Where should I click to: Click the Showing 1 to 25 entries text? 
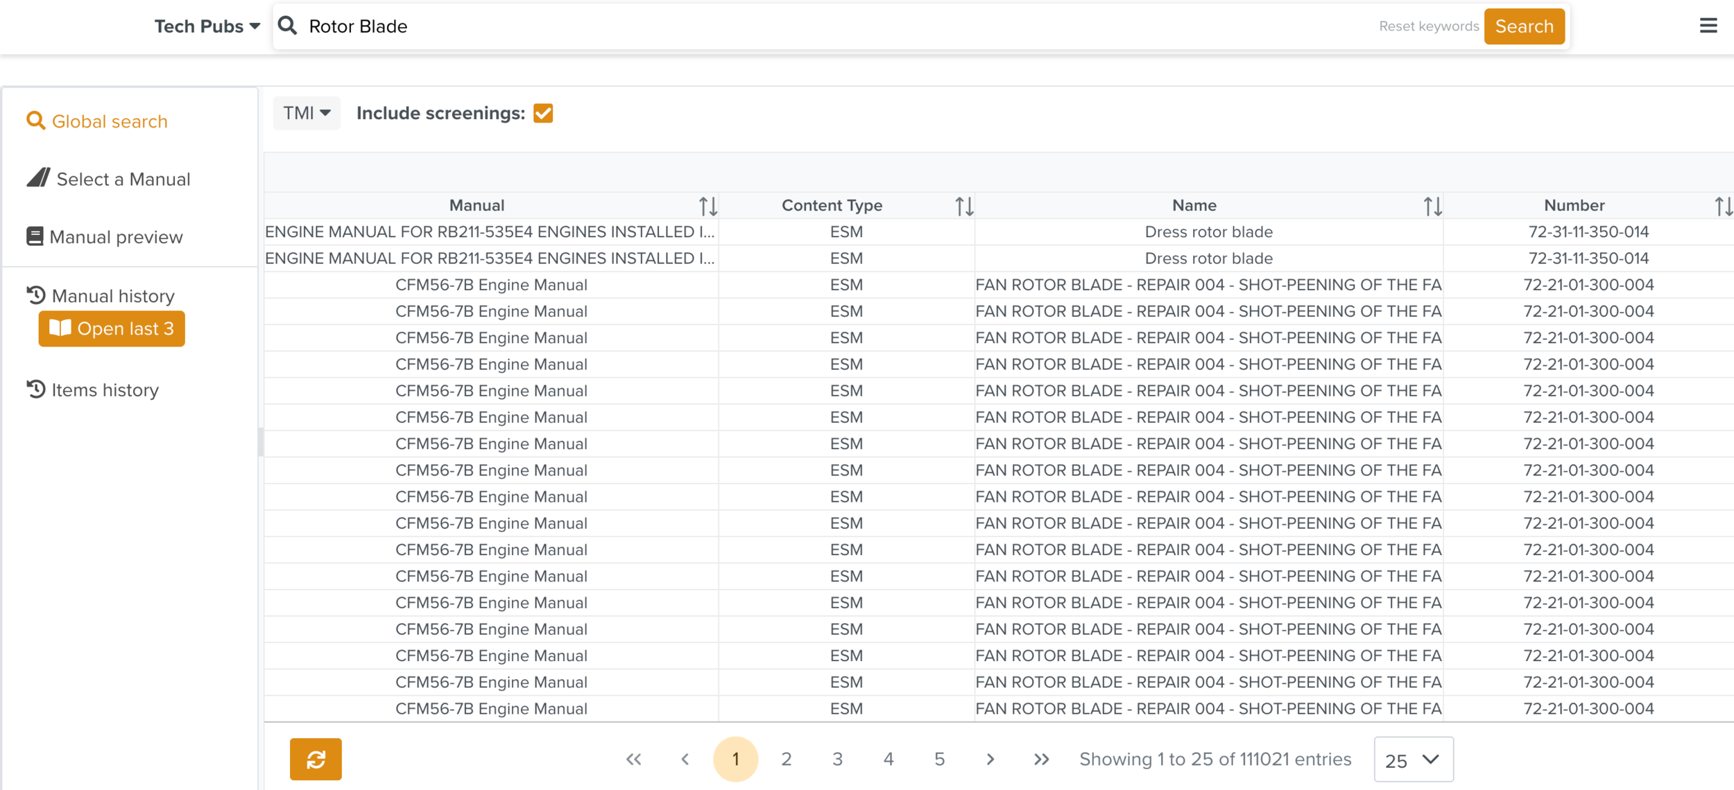[x=1215, y=759]
